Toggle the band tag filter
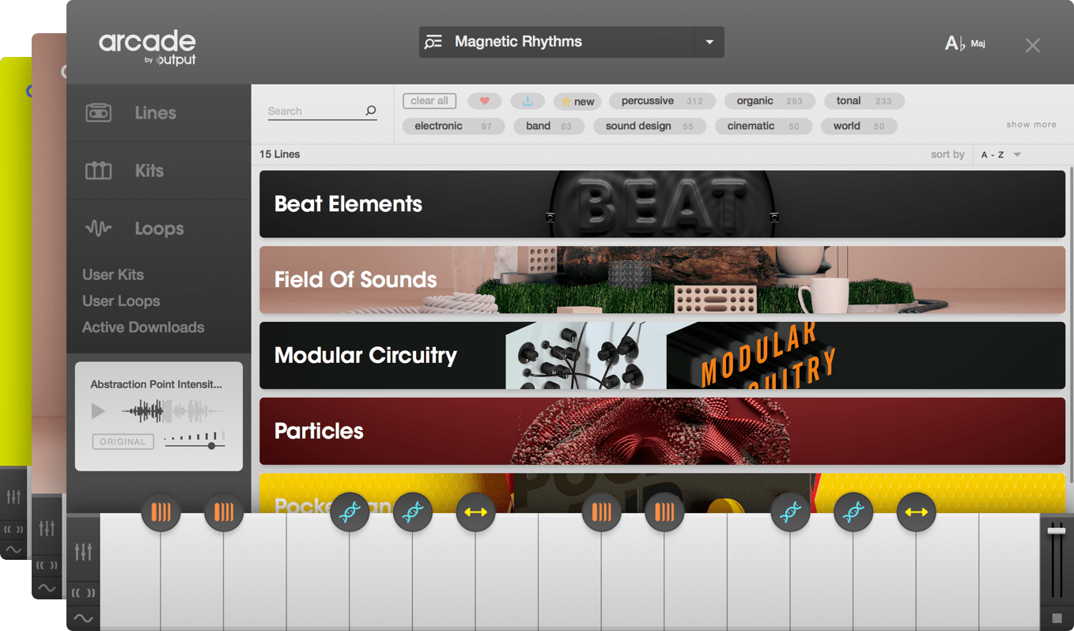1074x631 pixels. coord(549,126)
